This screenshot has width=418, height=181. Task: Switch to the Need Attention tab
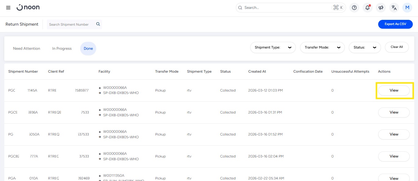[x=27, y=49]
